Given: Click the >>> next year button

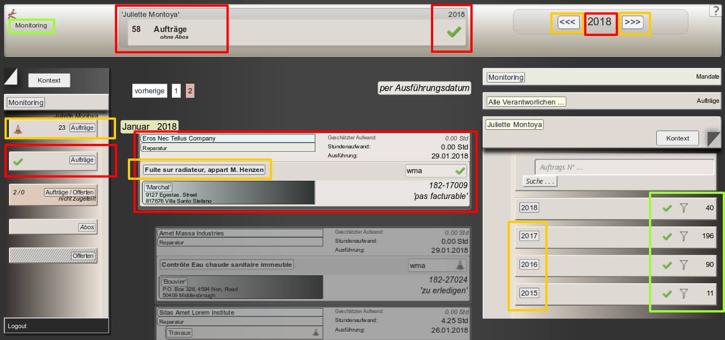Looking at the screenshot, I should coord(632,22).
